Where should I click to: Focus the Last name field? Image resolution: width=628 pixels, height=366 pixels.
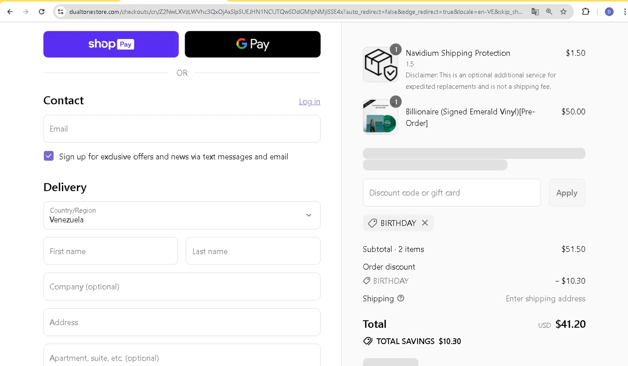pos(253,251)
